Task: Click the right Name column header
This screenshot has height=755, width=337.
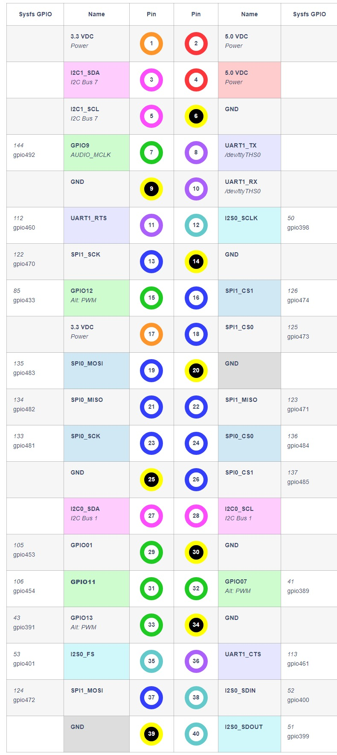Action: (249, 14)
